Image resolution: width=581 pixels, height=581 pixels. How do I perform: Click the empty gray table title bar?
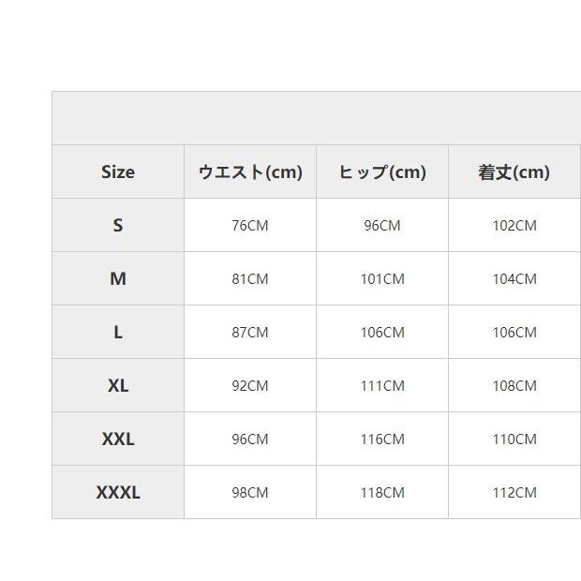point(316,118)
